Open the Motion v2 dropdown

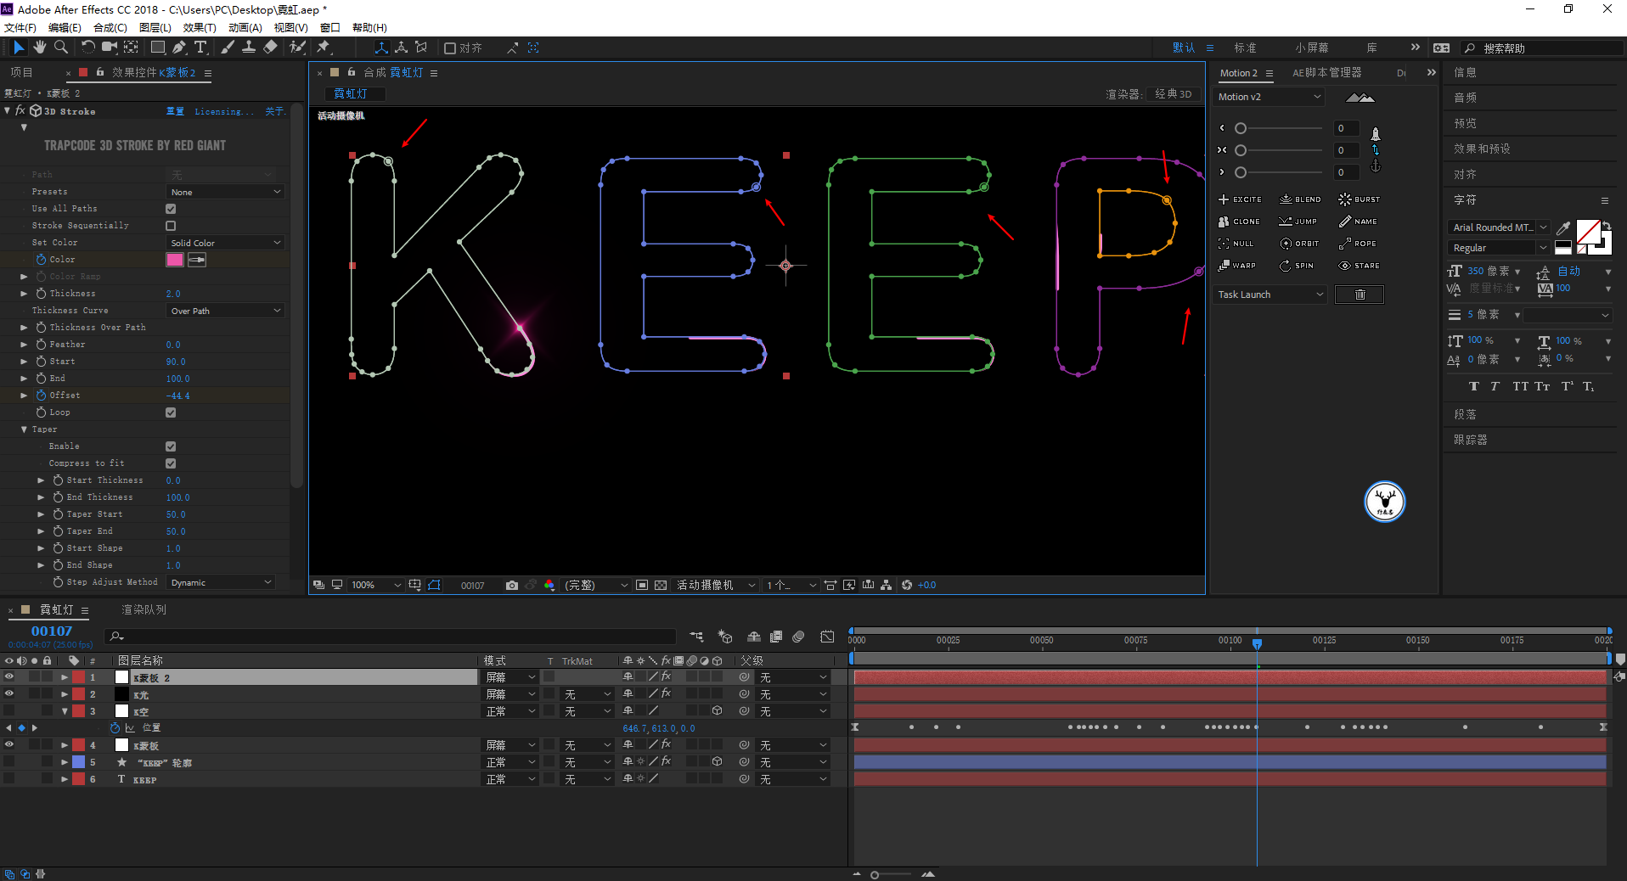[x=1269, y=97]
